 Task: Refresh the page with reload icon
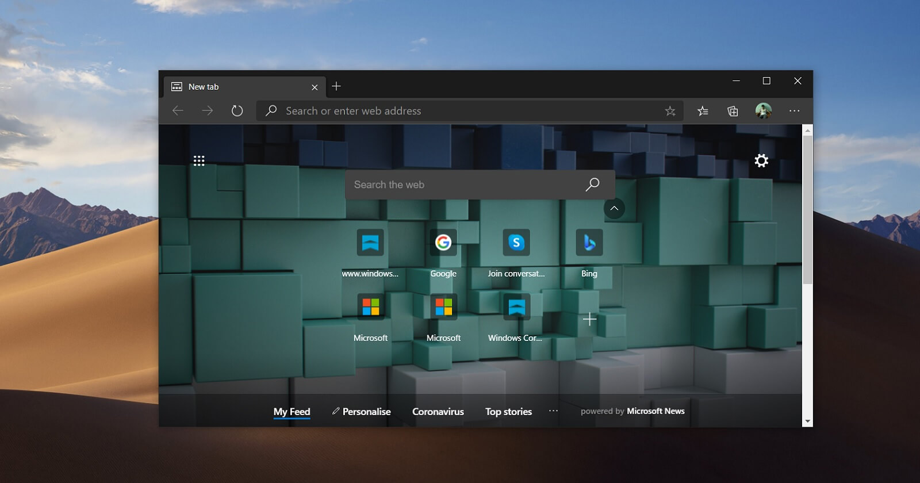pyautogui.click(x=237, y=110)
